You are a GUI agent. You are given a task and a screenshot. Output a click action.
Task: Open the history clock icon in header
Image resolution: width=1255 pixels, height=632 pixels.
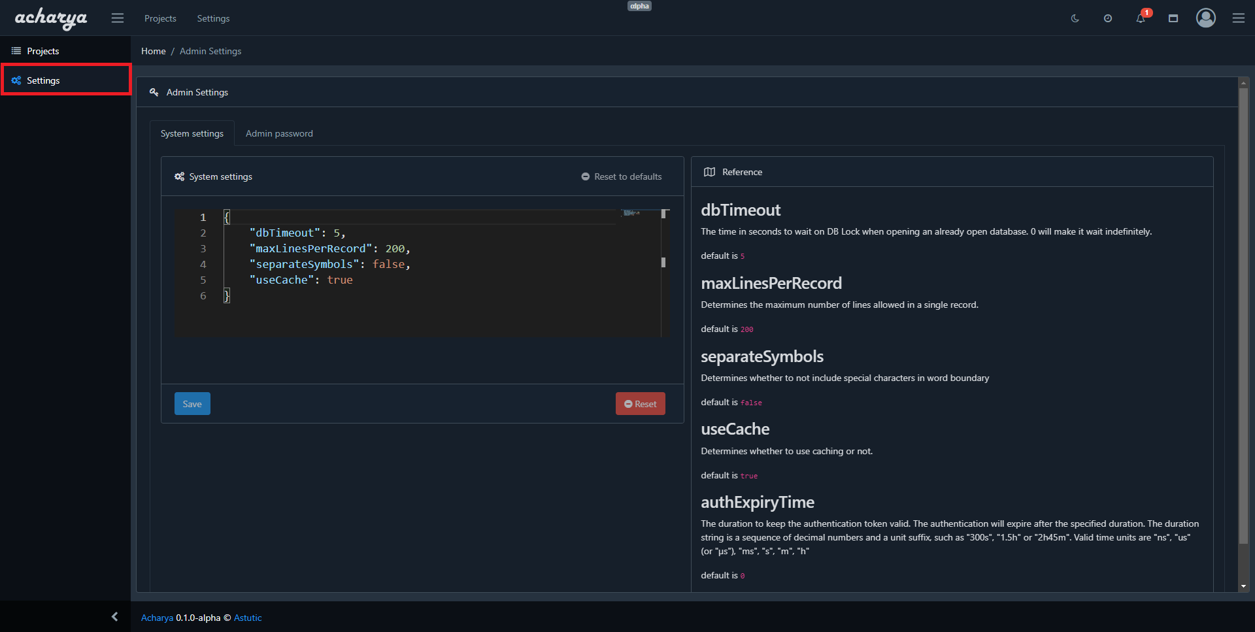coord(1108,18)
